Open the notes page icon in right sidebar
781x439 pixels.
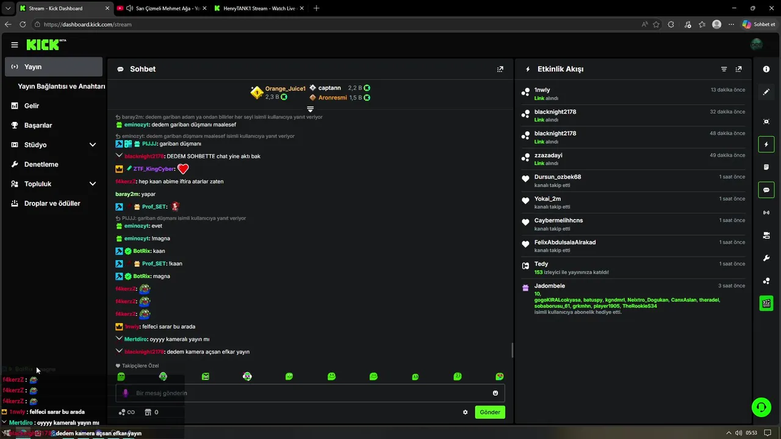pyautogui.click(x=766, y=167)
